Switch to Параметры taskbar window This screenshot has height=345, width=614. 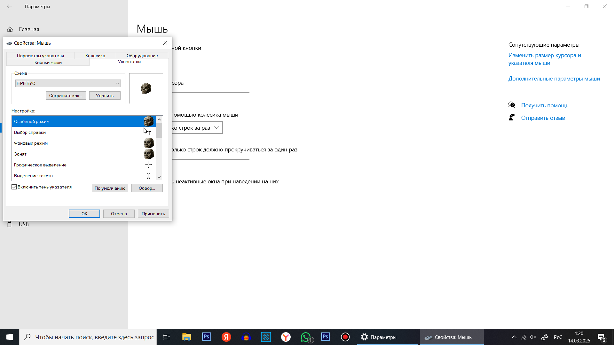tap(388, 337)
